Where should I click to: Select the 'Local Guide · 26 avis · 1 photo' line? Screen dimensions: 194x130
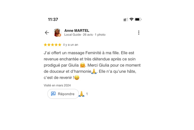click(x=85, y=35)
